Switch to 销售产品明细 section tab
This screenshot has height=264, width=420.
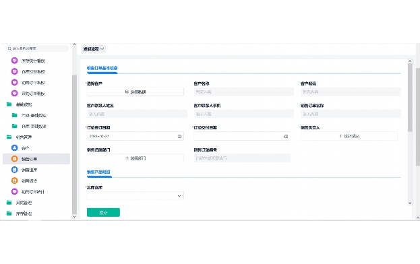98,172
